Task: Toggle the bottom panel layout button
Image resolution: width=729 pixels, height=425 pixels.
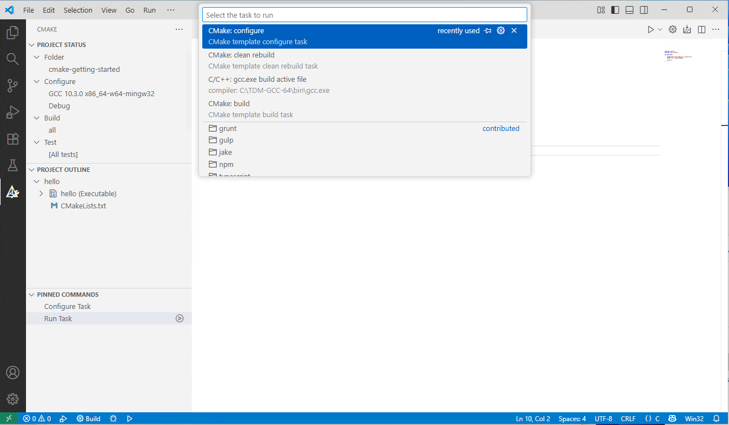Action: click(630, 10)
